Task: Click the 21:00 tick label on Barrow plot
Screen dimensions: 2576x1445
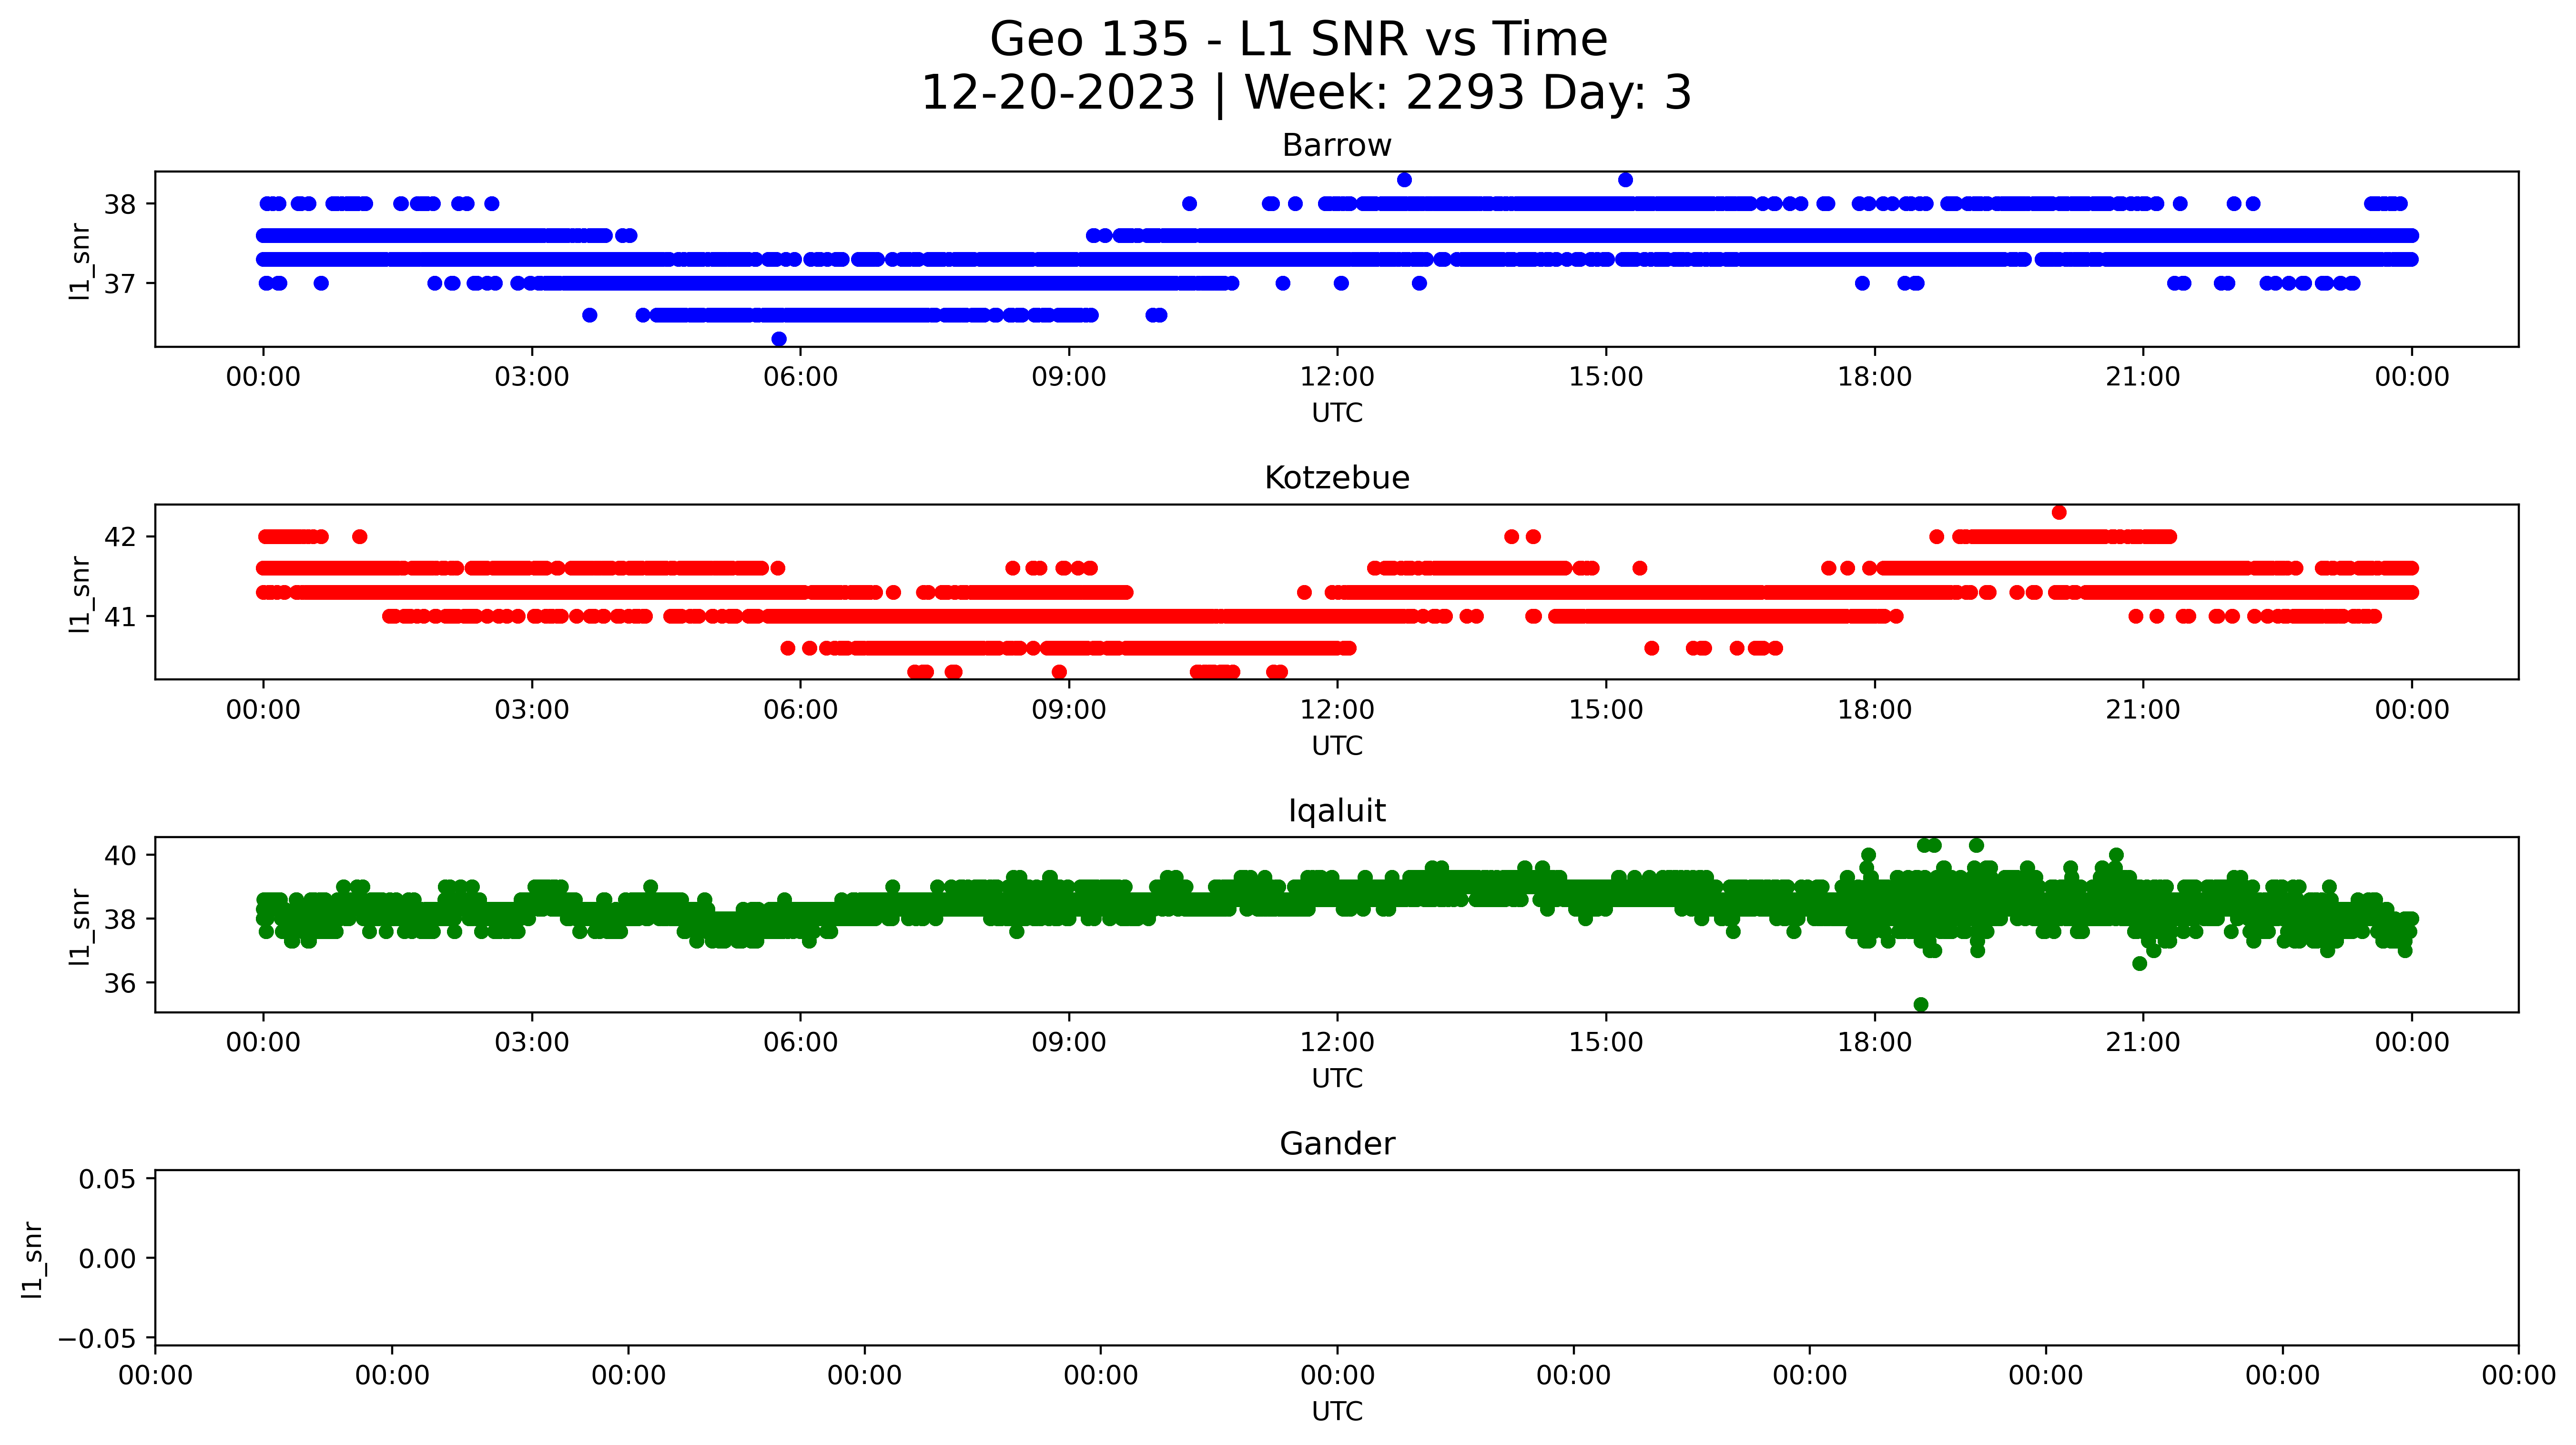Action: 2143,377
